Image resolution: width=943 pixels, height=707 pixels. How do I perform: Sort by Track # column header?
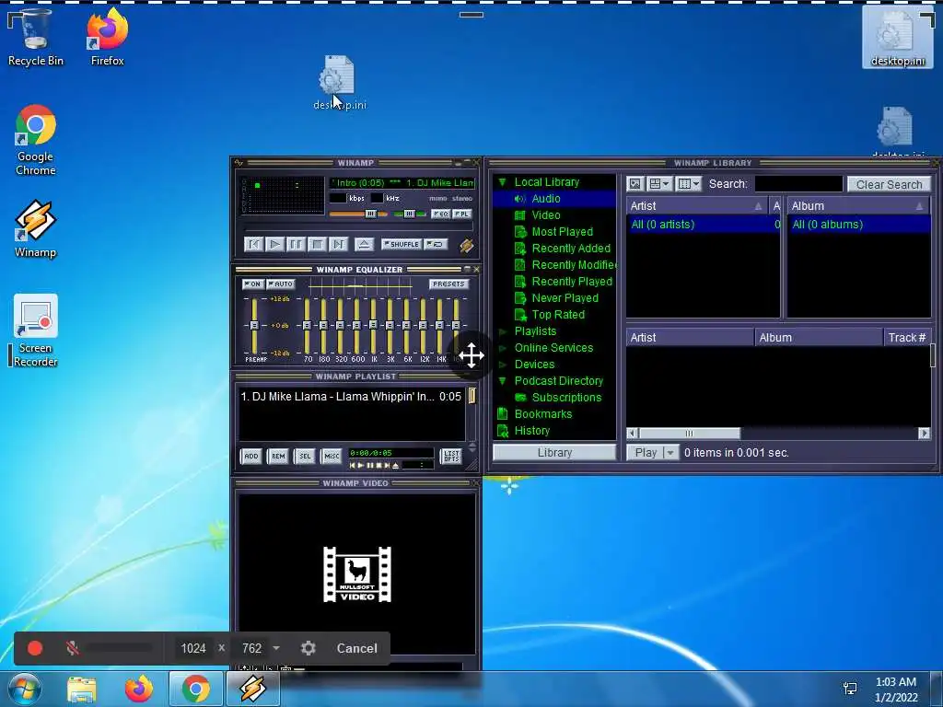(907, 338)
